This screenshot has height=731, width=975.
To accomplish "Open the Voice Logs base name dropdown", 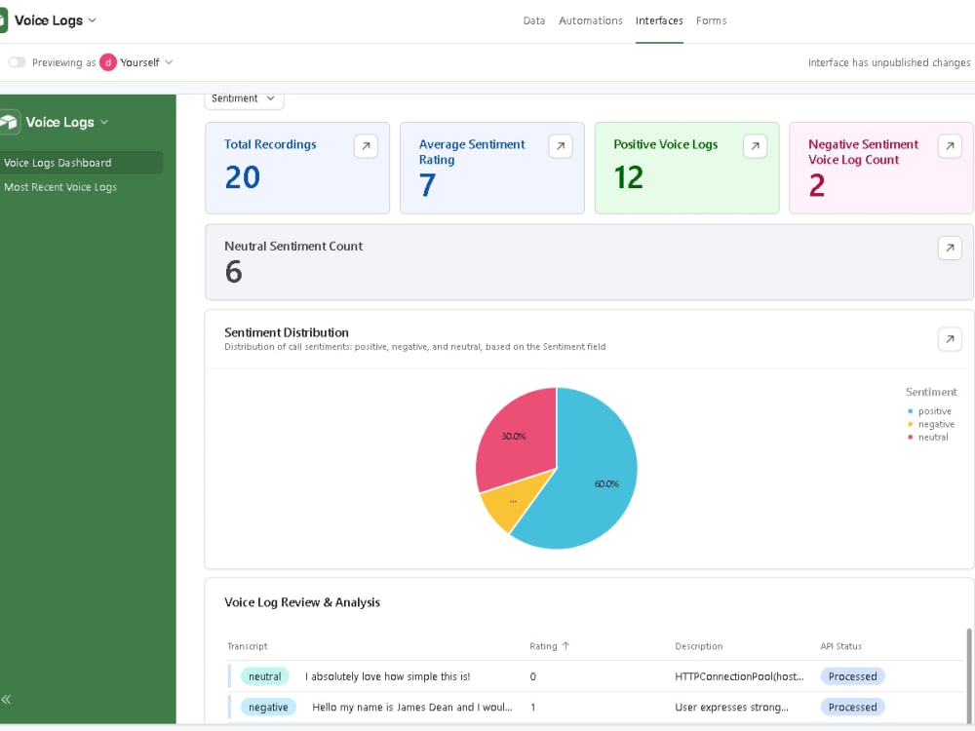I will [56, 20].
